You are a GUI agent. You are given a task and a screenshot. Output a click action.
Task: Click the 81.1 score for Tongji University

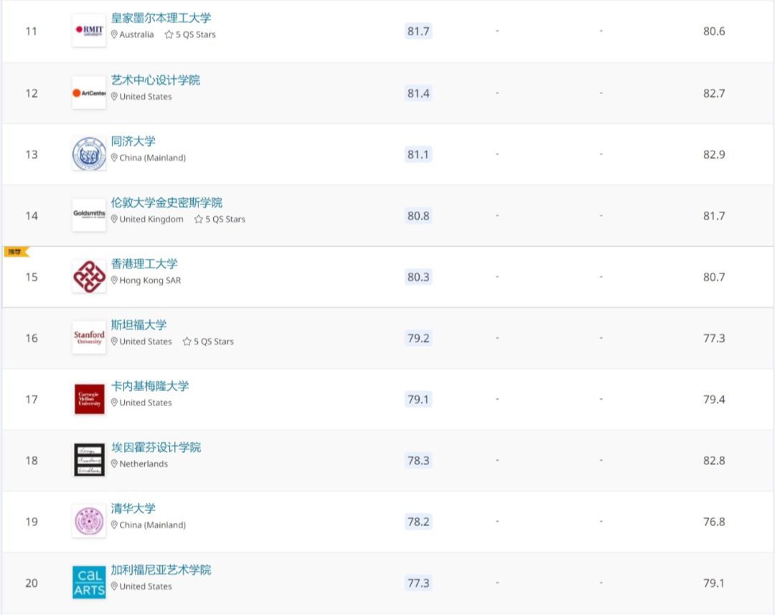point(418,154)
